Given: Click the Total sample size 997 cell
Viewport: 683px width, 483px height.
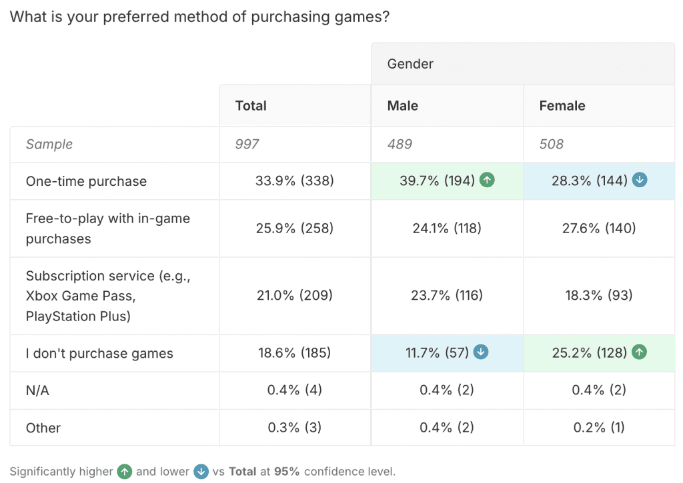Looking at the screenshot, I should [x=247, y=144].
